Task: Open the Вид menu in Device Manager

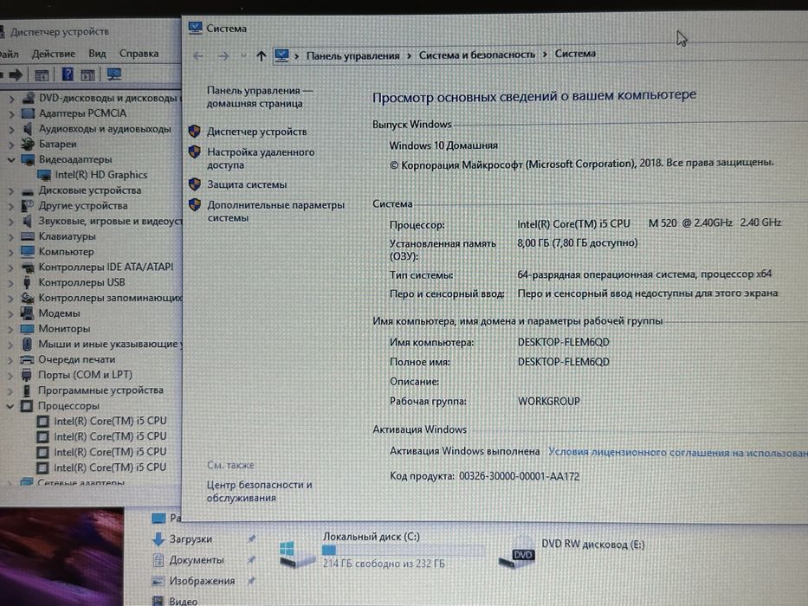Action: 97,54
